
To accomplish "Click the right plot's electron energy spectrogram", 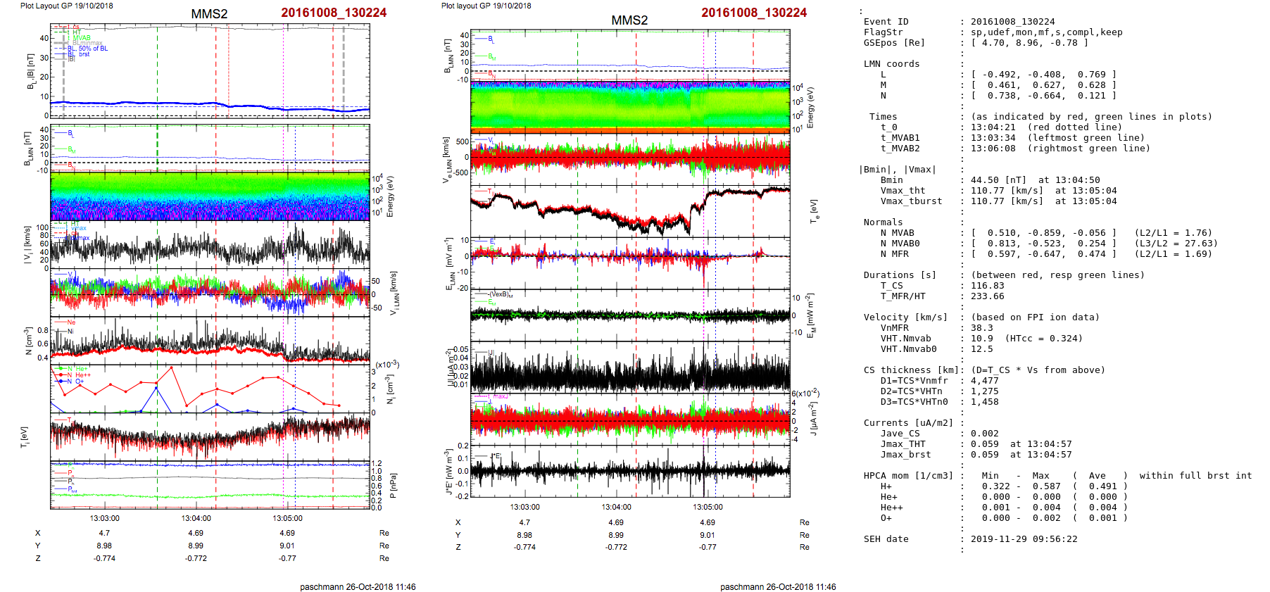I will pyautogui.click(x=630, y=107).
